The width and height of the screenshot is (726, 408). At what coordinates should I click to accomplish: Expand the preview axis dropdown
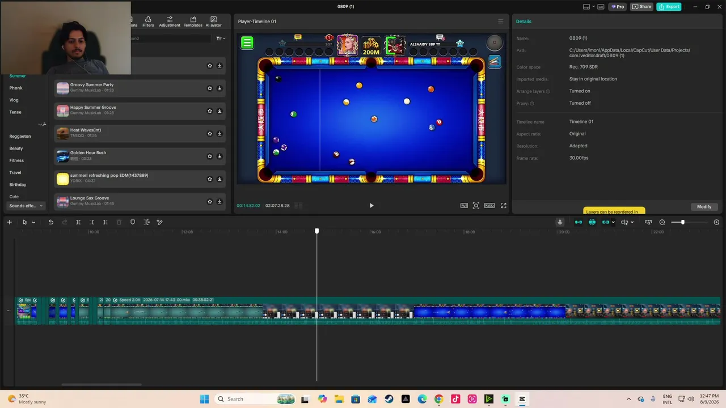tap(632, 222)
